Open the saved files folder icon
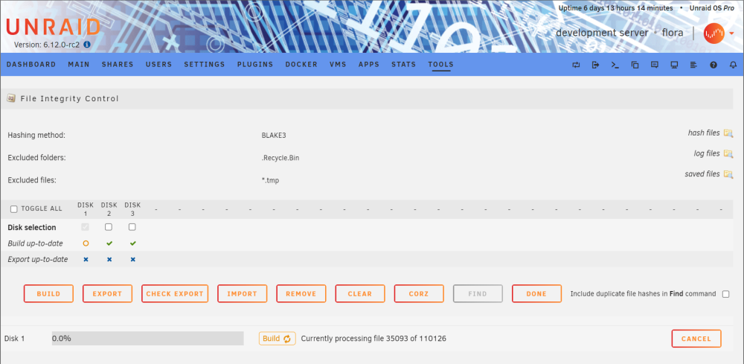Screen dimensions: 744x364 pyautogui.click(x=728, y=174)
